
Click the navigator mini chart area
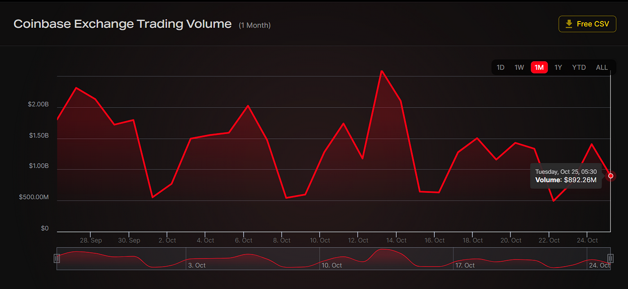(334, 258)
